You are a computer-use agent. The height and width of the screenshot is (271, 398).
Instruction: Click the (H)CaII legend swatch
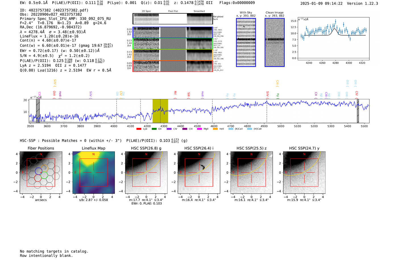point(250,129)
